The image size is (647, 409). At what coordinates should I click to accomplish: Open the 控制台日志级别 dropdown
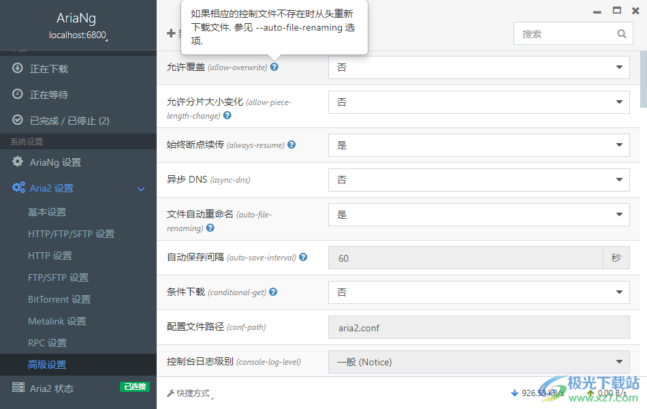479,362
